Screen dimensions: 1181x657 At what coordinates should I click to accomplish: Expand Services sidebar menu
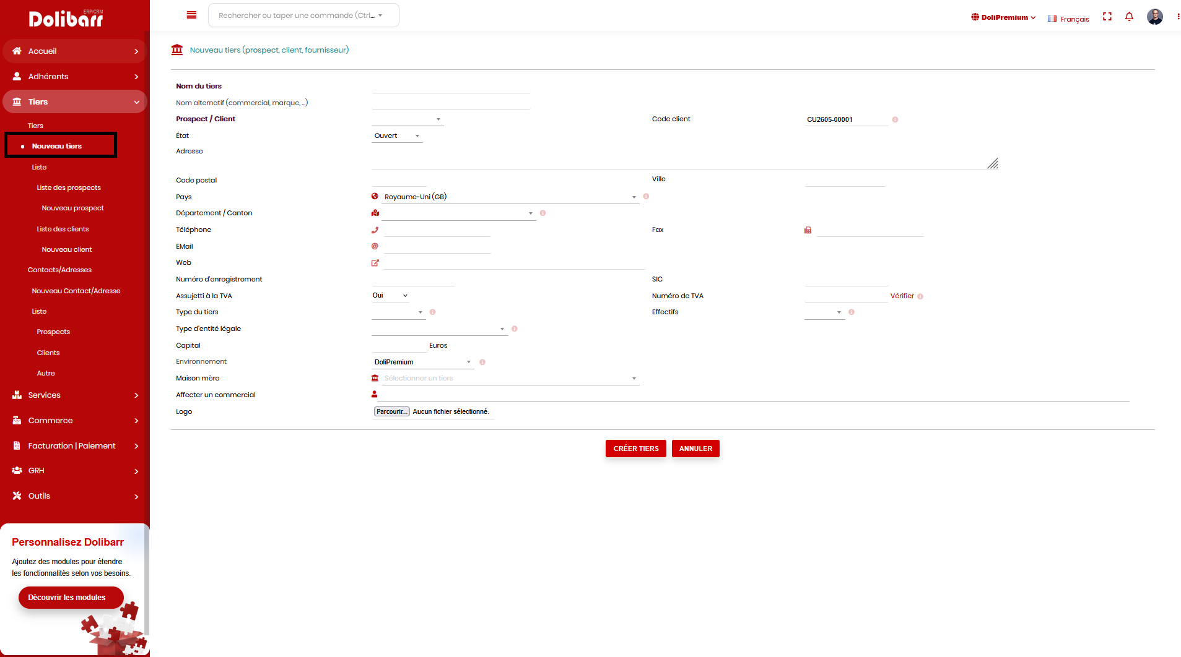74,395
